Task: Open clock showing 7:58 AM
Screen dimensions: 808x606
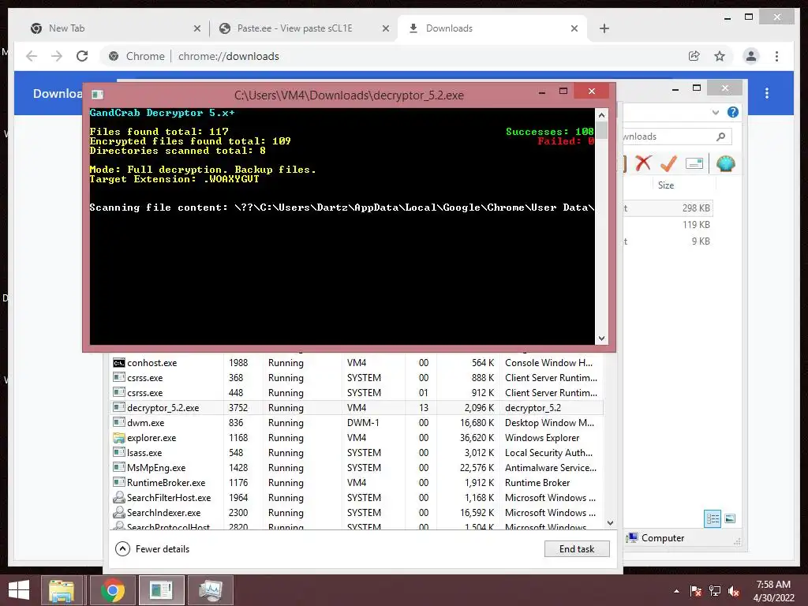Action: 773,591
